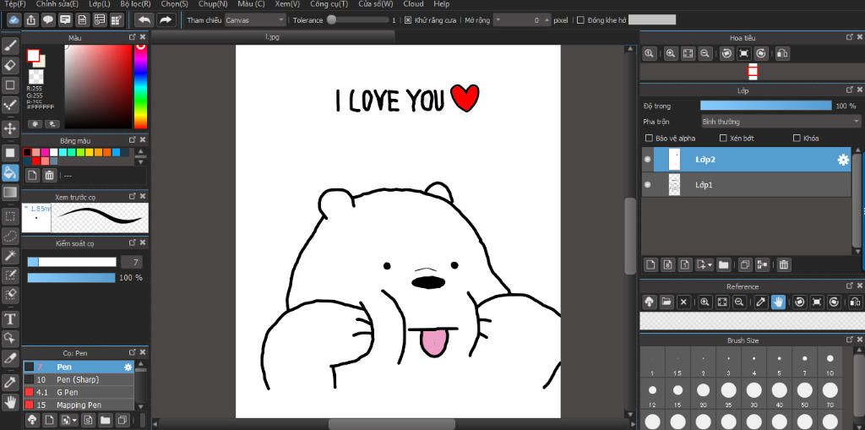Hide the Lớp2 layer visibility dot
Screen dimensions: 865x430
pos(648,160)
